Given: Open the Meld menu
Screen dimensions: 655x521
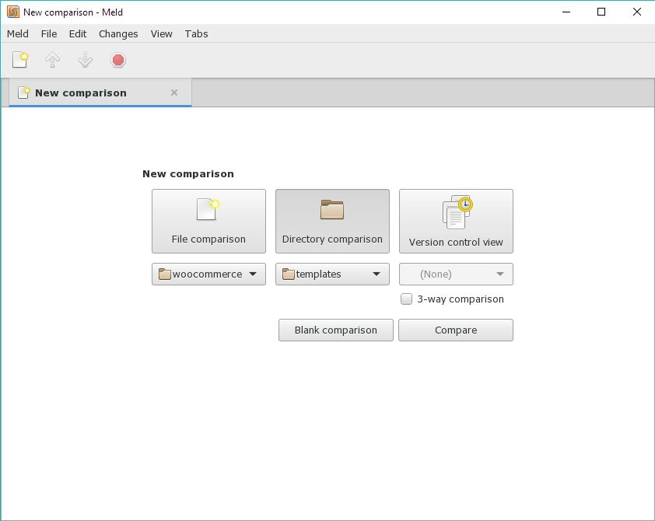Looking at the screenshot, I should tap(18, 33).
